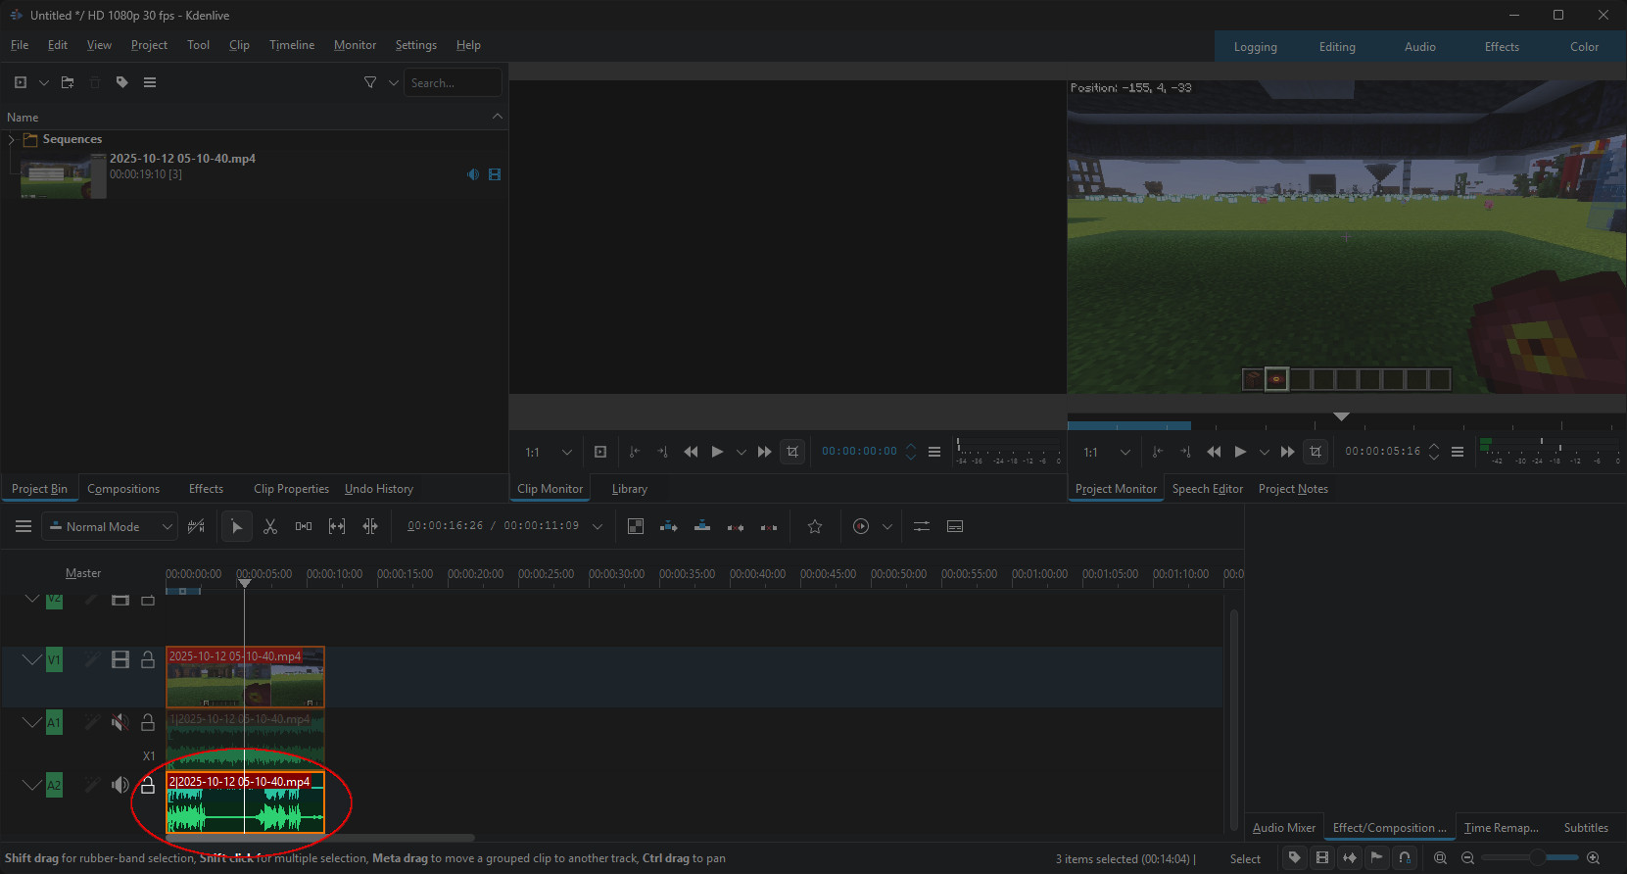Click the create folder icon in bin
The image size is (1627, 874).
(x=68, y=83)
